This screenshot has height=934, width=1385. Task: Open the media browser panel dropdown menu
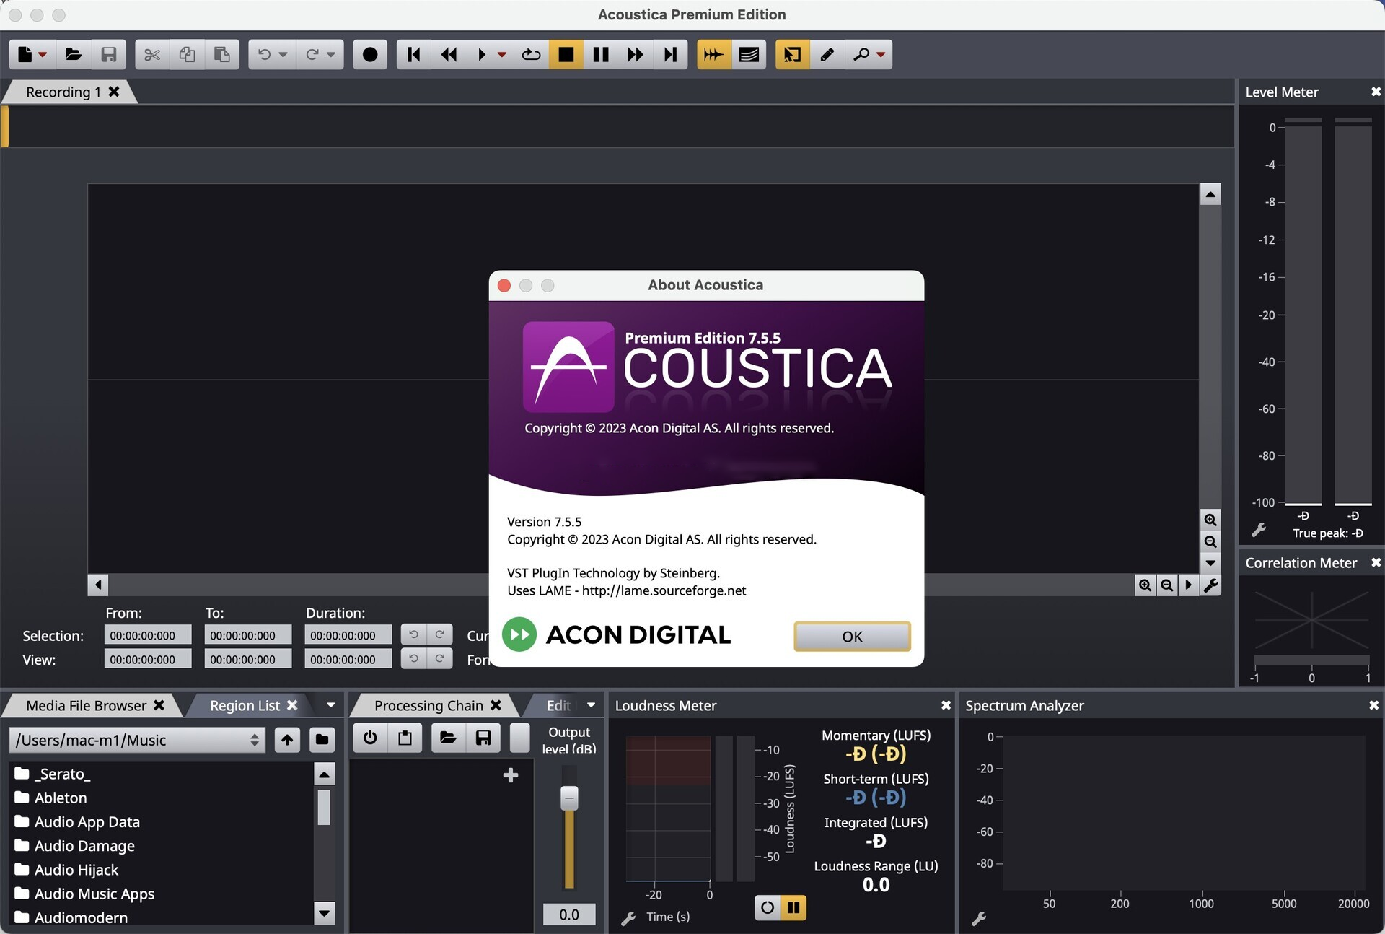pyautogui.click(x=330, y=705)
